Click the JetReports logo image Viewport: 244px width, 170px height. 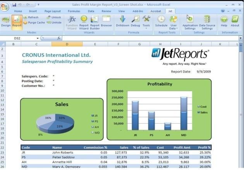[180, 56]
